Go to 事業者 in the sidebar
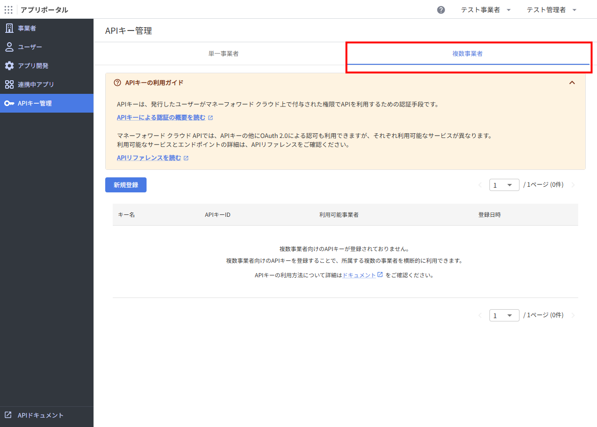597x427 pixels. 47,28
